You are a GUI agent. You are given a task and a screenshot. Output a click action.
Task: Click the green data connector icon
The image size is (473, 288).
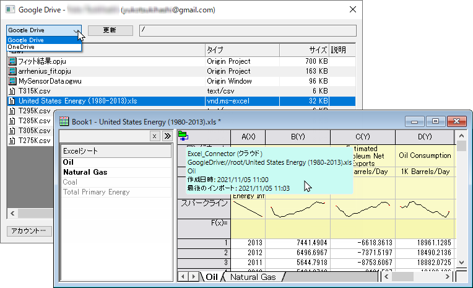point(183,136)
